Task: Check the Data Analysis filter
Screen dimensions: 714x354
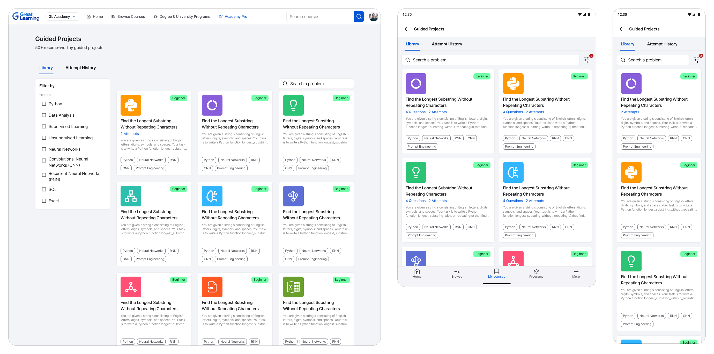Action: (x=44, y=115)
